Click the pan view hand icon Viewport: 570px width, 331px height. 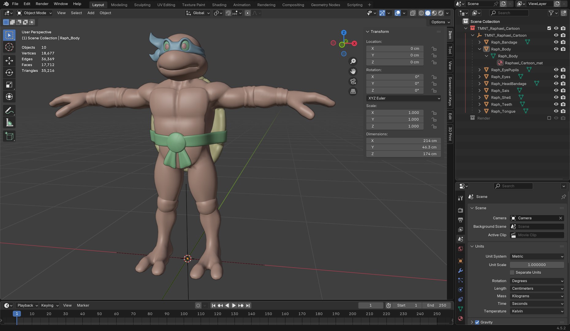pos(353,71)
